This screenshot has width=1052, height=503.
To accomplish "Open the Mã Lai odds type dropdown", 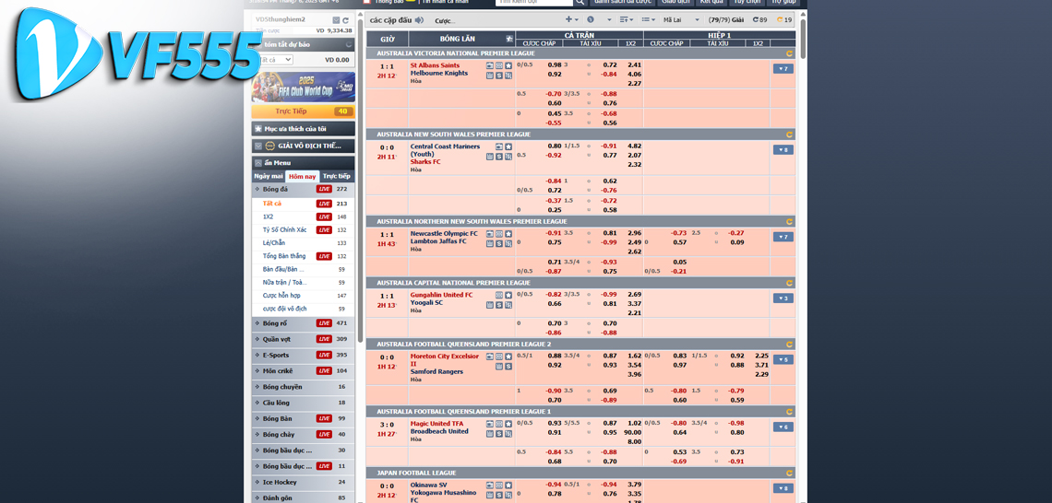I will coord(680,20).
